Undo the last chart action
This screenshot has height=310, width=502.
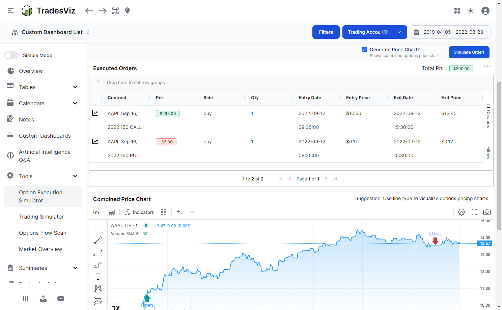pyautogui.click(x=179, y=212)
